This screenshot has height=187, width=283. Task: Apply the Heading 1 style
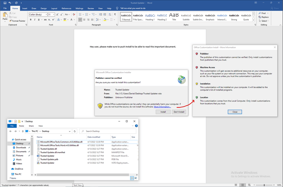150,17
